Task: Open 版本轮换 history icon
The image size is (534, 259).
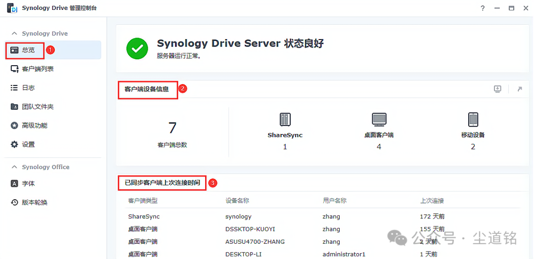Action: (x=14, y=202)
